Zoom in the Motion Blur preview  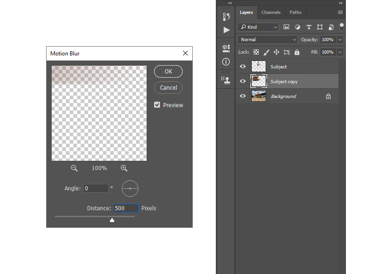pos(124,168)
